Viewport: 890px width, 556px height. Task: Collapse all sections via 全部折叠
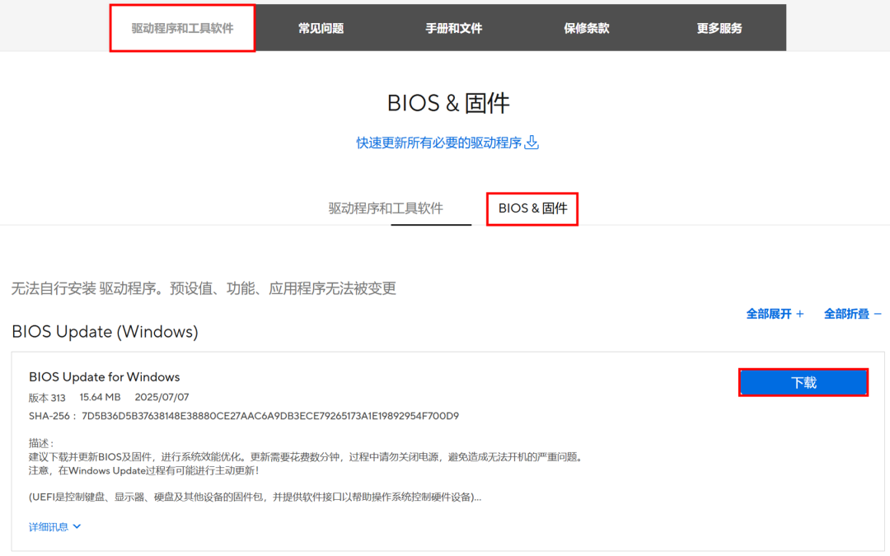[846, 314]
